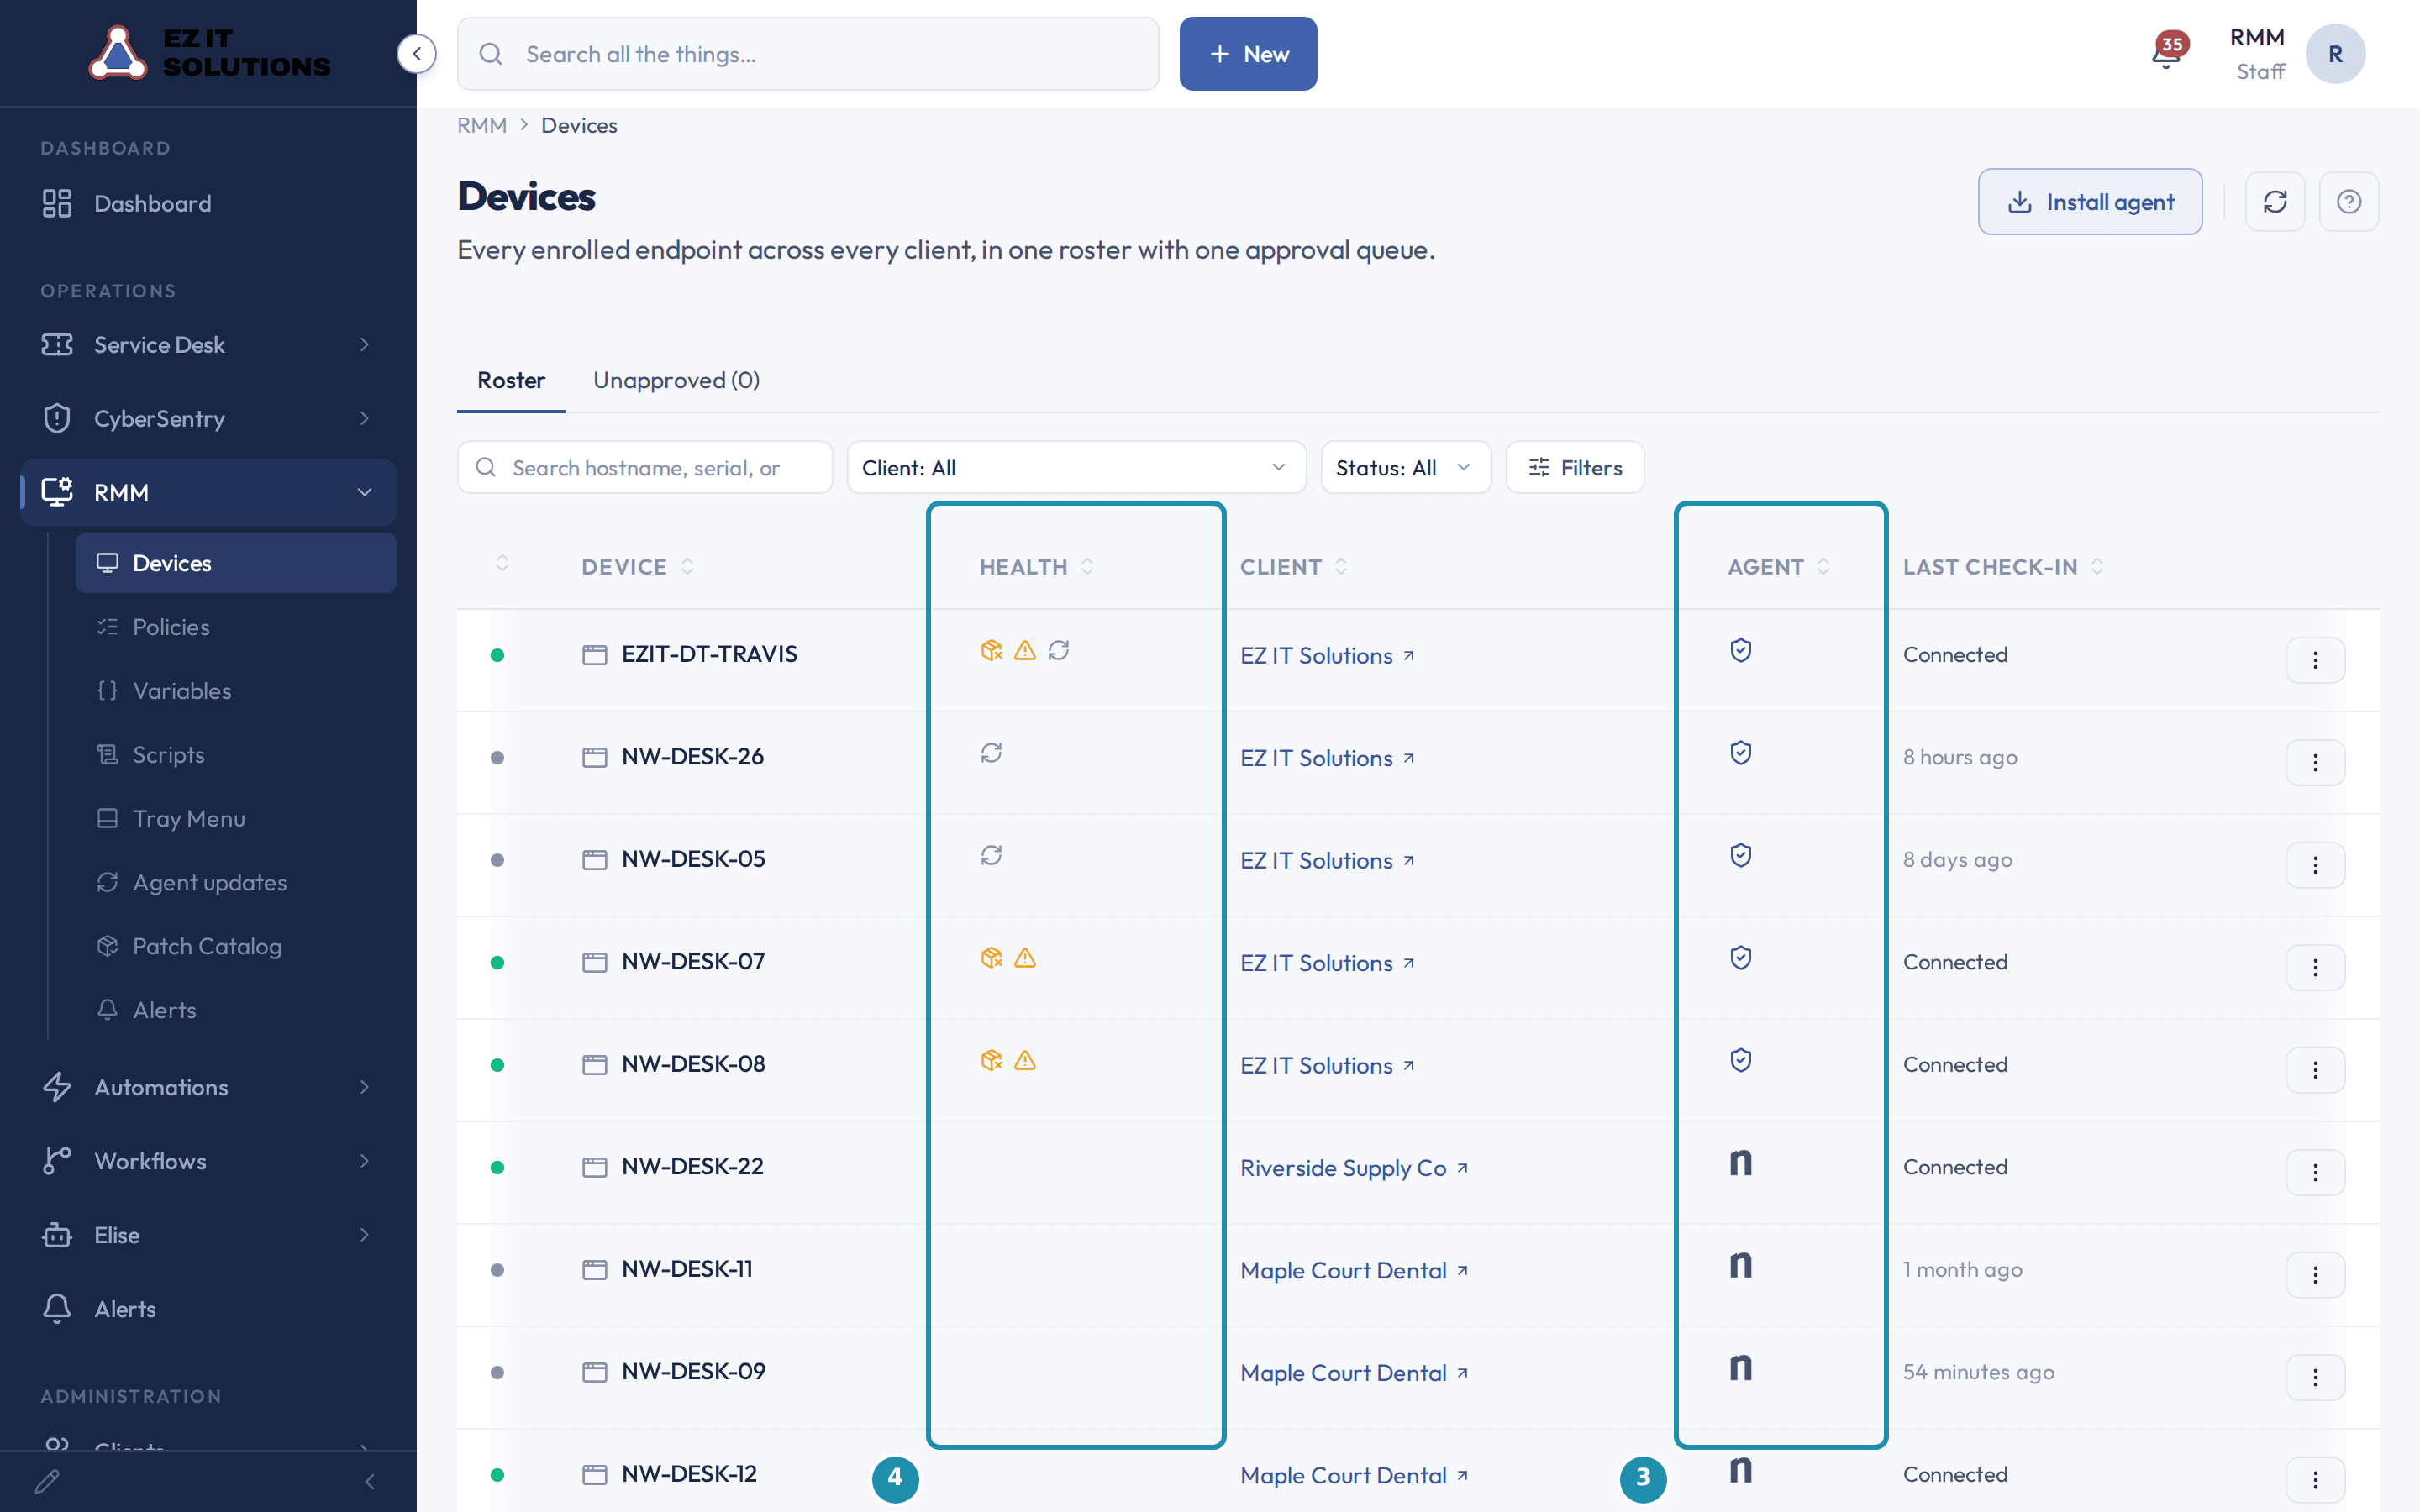This screenshot has height=1512, width=2420.
Task: Click the agent icon for NW-DESK-22
Action: [x=1741, y=1163]
